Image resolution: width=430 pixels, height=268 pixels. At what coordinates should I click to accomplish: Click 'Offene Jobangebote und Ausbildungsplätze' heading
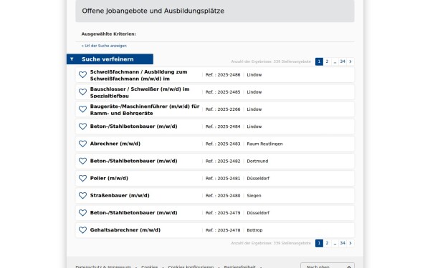point(153,11)
